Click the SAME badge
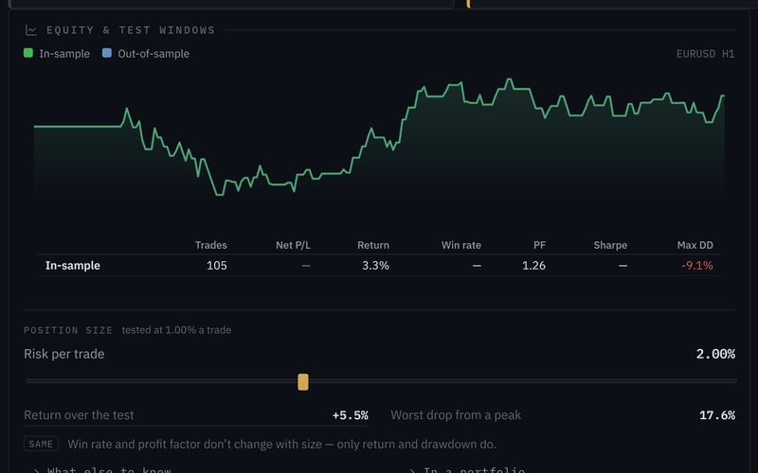Screen dimensions: 758x473 click(x=41, y=444)
